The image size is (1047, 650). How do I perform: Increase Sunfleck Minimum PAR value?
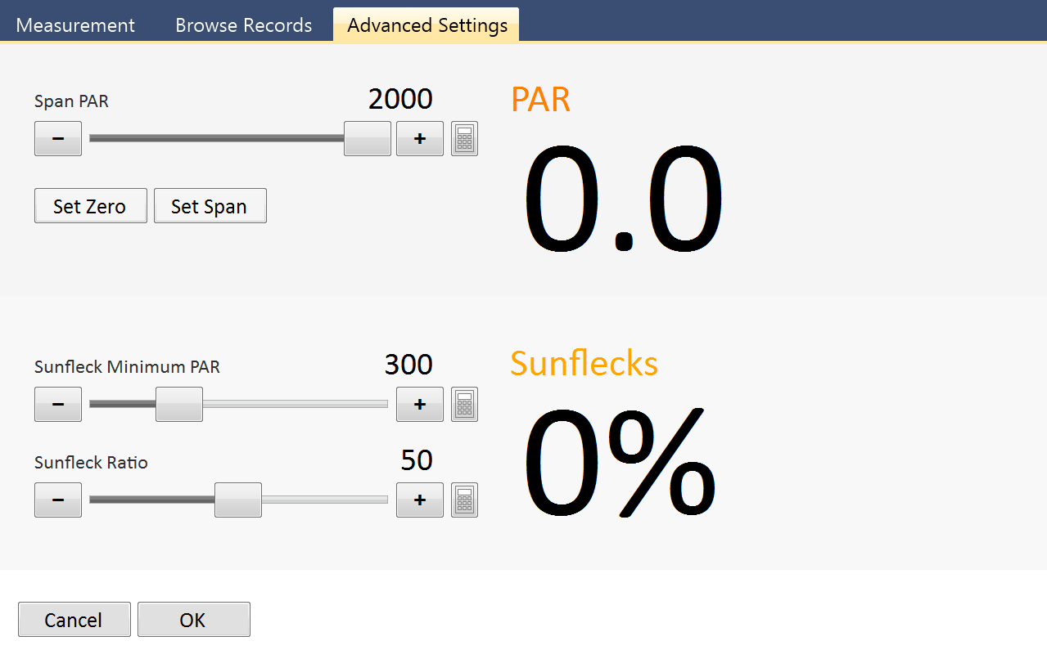pos(419,404)
